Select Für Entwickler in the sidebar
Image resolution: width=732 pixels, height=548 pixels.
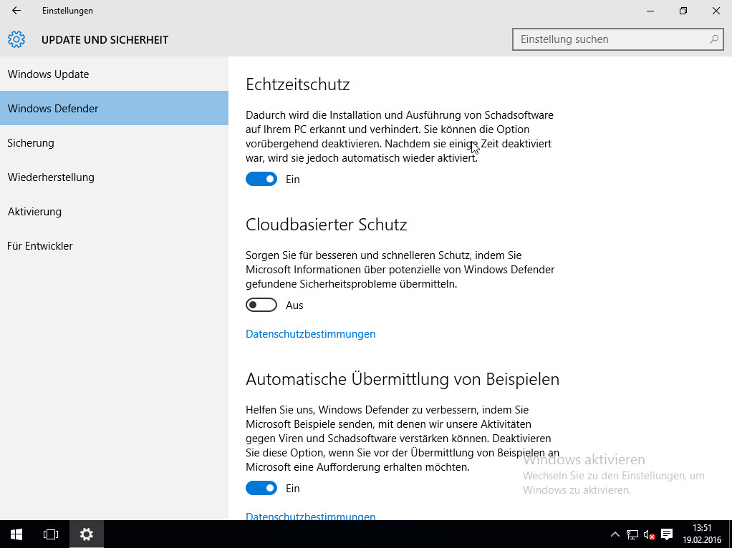(x=114, y=246)
